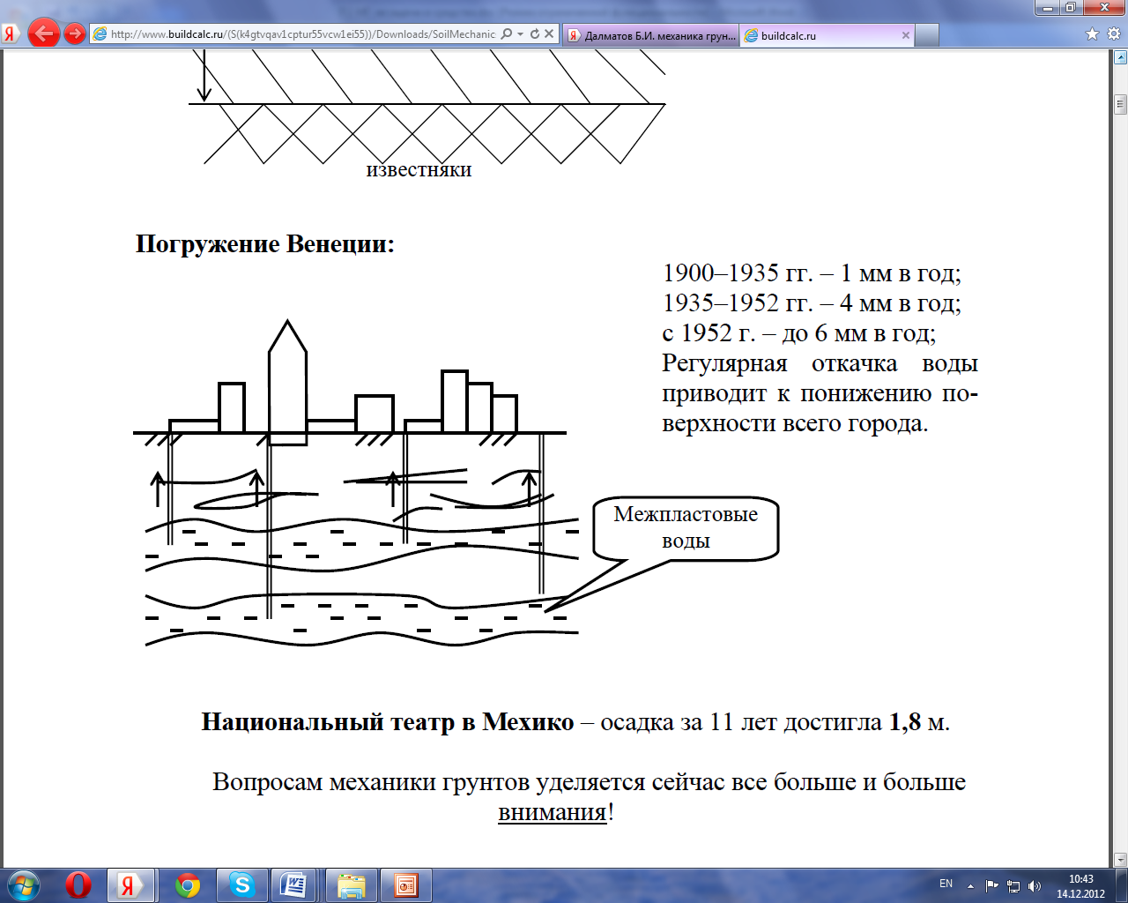The width and height of the screenshot is (1128, 903).
Task: Open the address bar dropdown arrow
Action: [x=521, y=34]
